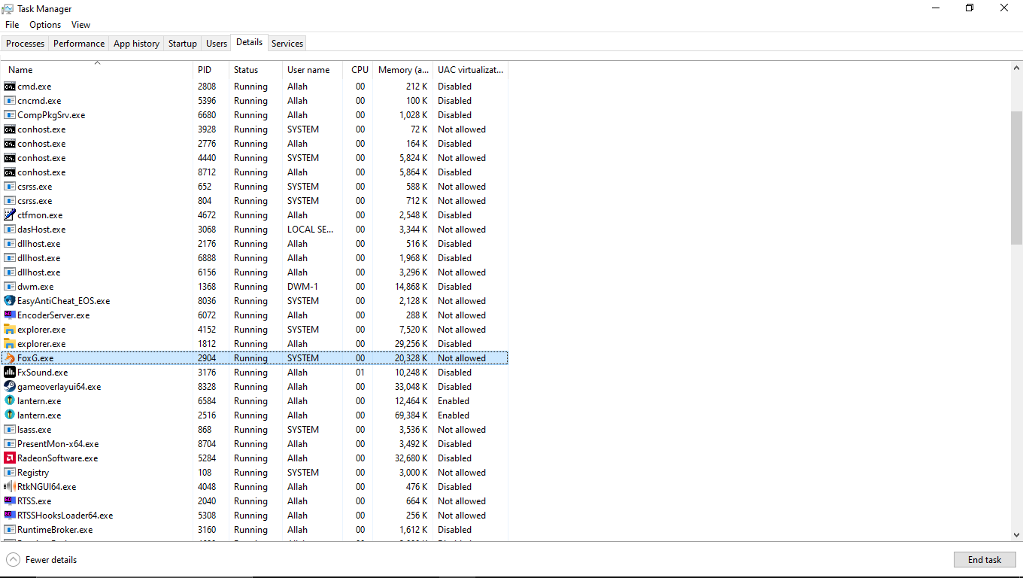This screenshot has width=1023, height=578.
Task: Switch to the Services tab
Action: click(287, 44)
